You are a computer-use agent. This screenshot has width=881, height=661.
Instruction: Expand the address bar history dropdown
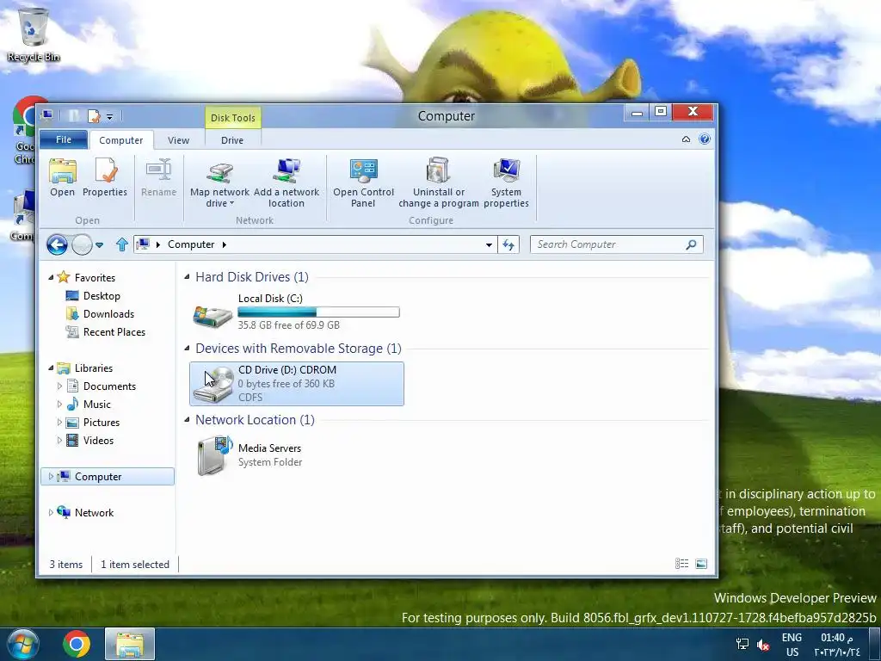(x=489, y=245)
